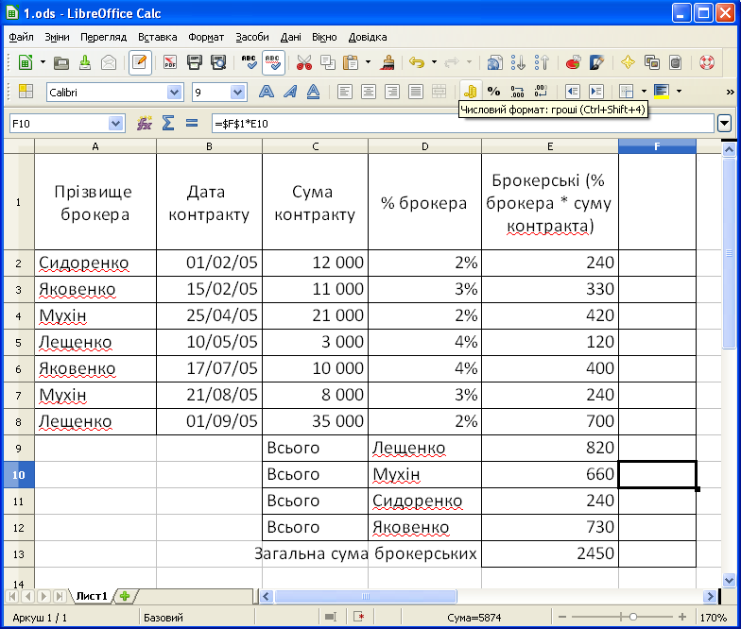This screenshot has height=629, width=741.
Task: Expand the font size dropdown
Action: coord(238,93)
